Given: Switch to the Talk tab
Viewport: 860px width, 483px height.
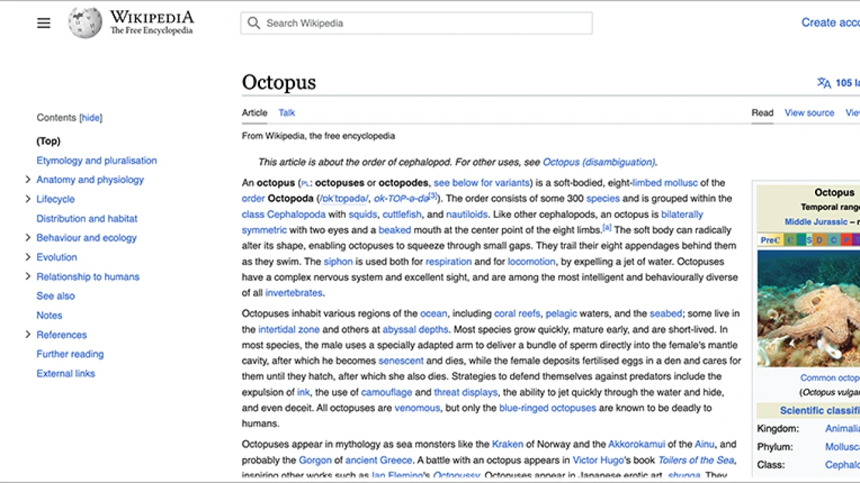Looking at the screenshot, I should (287, 113).
